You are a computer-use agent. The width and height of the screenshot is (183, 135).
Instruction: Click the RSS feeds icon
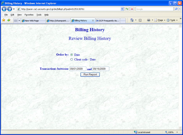click(140, 20)
